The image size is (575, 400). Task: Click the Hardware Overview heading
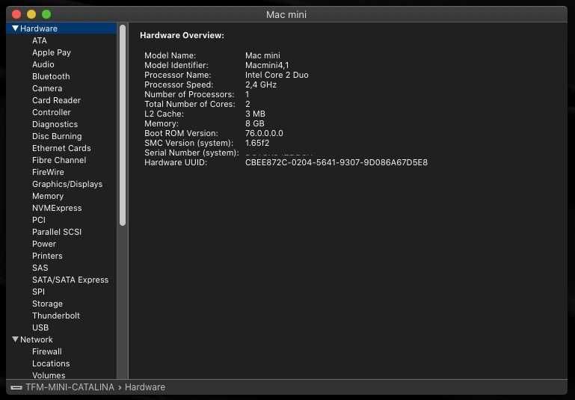coord(182,35)
